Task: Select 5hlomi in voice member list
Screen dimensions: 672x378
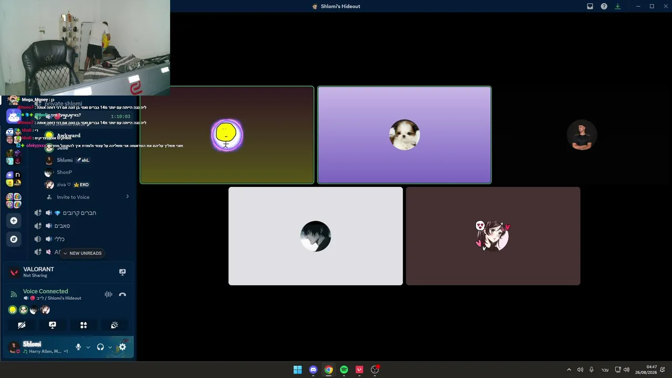Action: 64,160
